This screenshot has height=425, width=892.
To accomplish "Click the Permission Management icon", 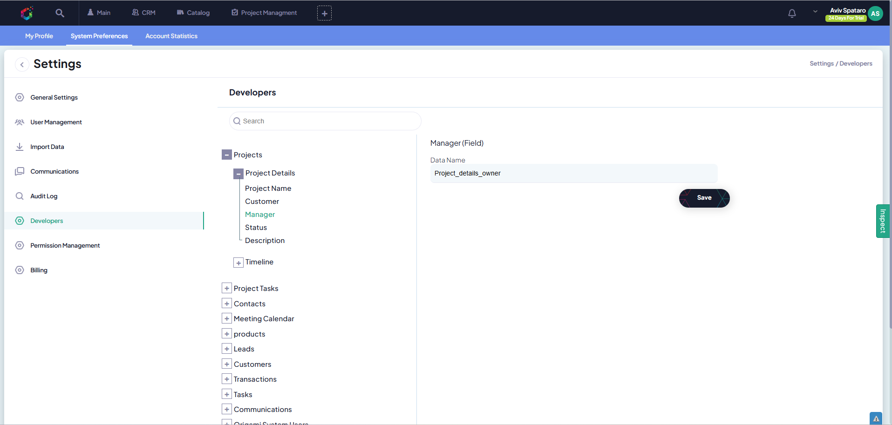I will point(20,245).
